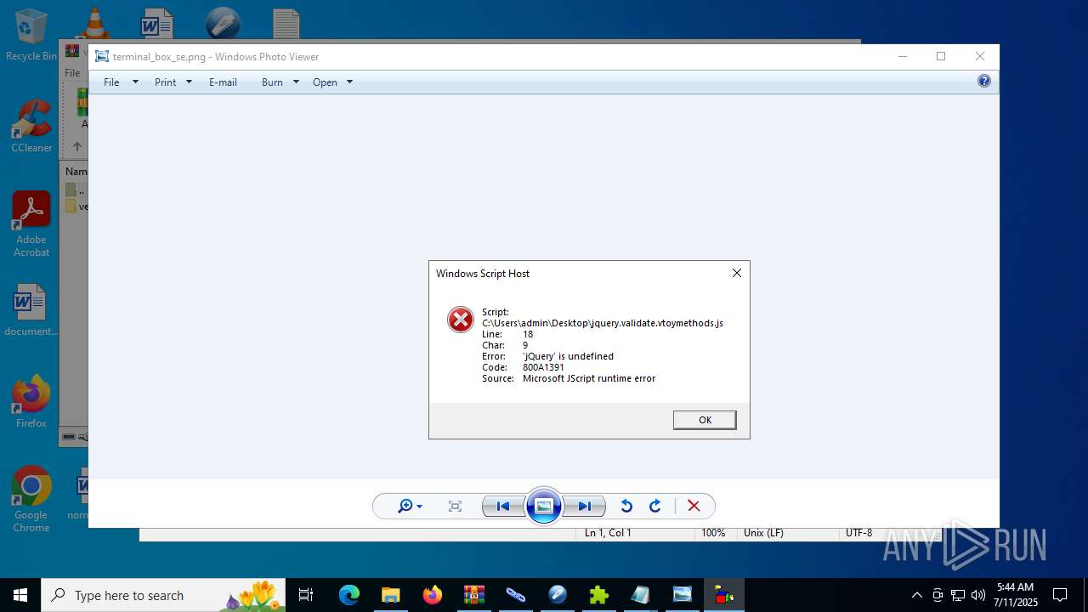Click the actual size fit icon
This screenshot has height=612, width=1088.
coord(455,507)
